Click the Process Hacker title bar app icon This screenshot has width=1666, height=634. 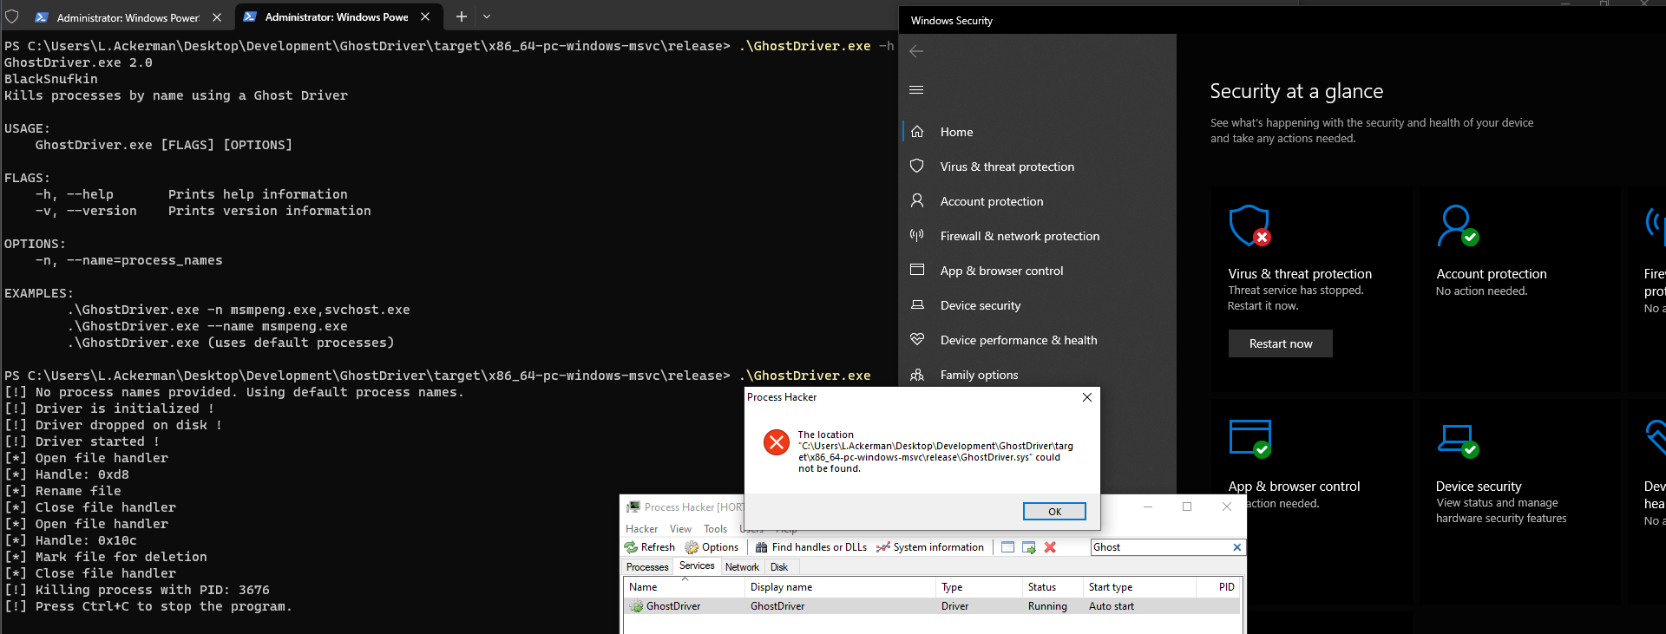(x=633, y=507)
